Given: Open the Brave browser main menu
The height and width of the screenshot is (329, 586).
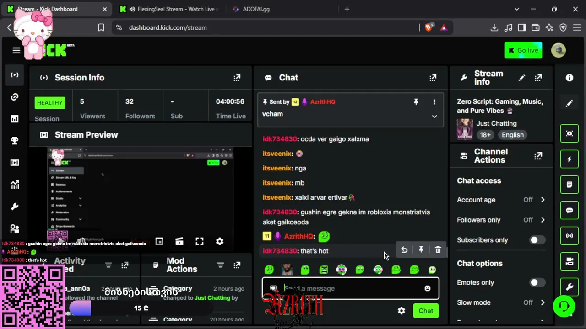Looking at the screenshot, I should click(577, 27).
